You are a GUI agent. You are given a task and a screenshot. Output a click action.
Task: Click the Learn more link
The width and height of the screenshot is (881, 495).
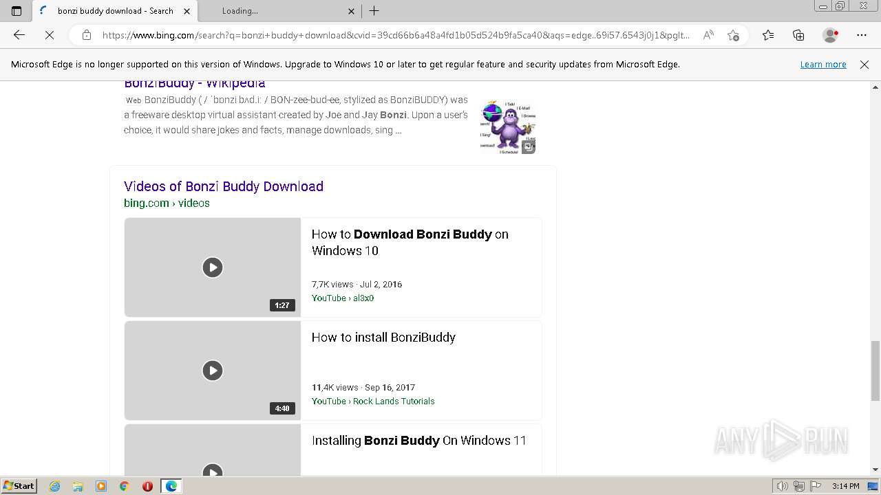pyautogui.click(x=823, y=64)
